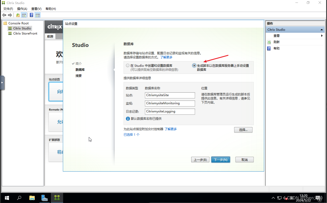
Task: Open the Windows Start menu
Action: [x=7, y=198]
